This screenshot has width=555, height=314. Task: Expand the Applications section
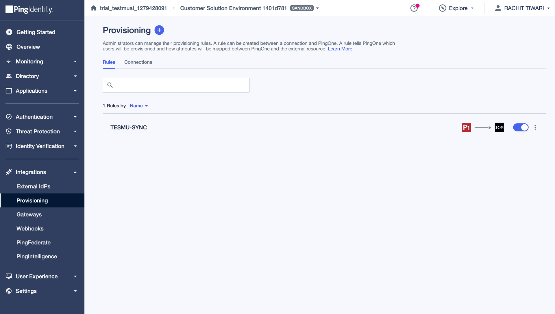point(32,91)
